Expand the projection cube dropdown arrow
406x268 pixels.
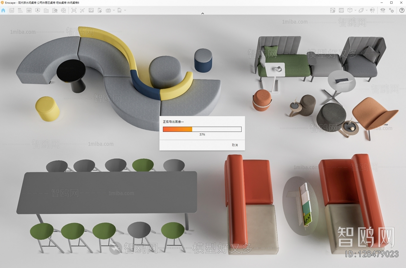pos(355,10)
